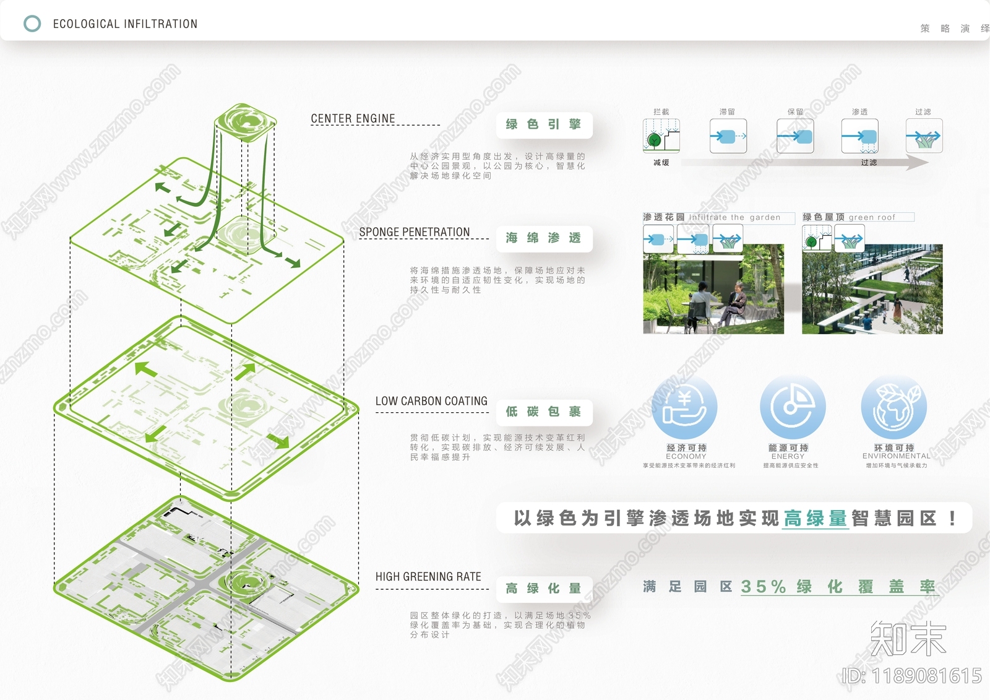Click the Economy yen-in-hand circle icon
This screenshot has height=700, width=990.
pyautogui.click(x=684, y=407)
